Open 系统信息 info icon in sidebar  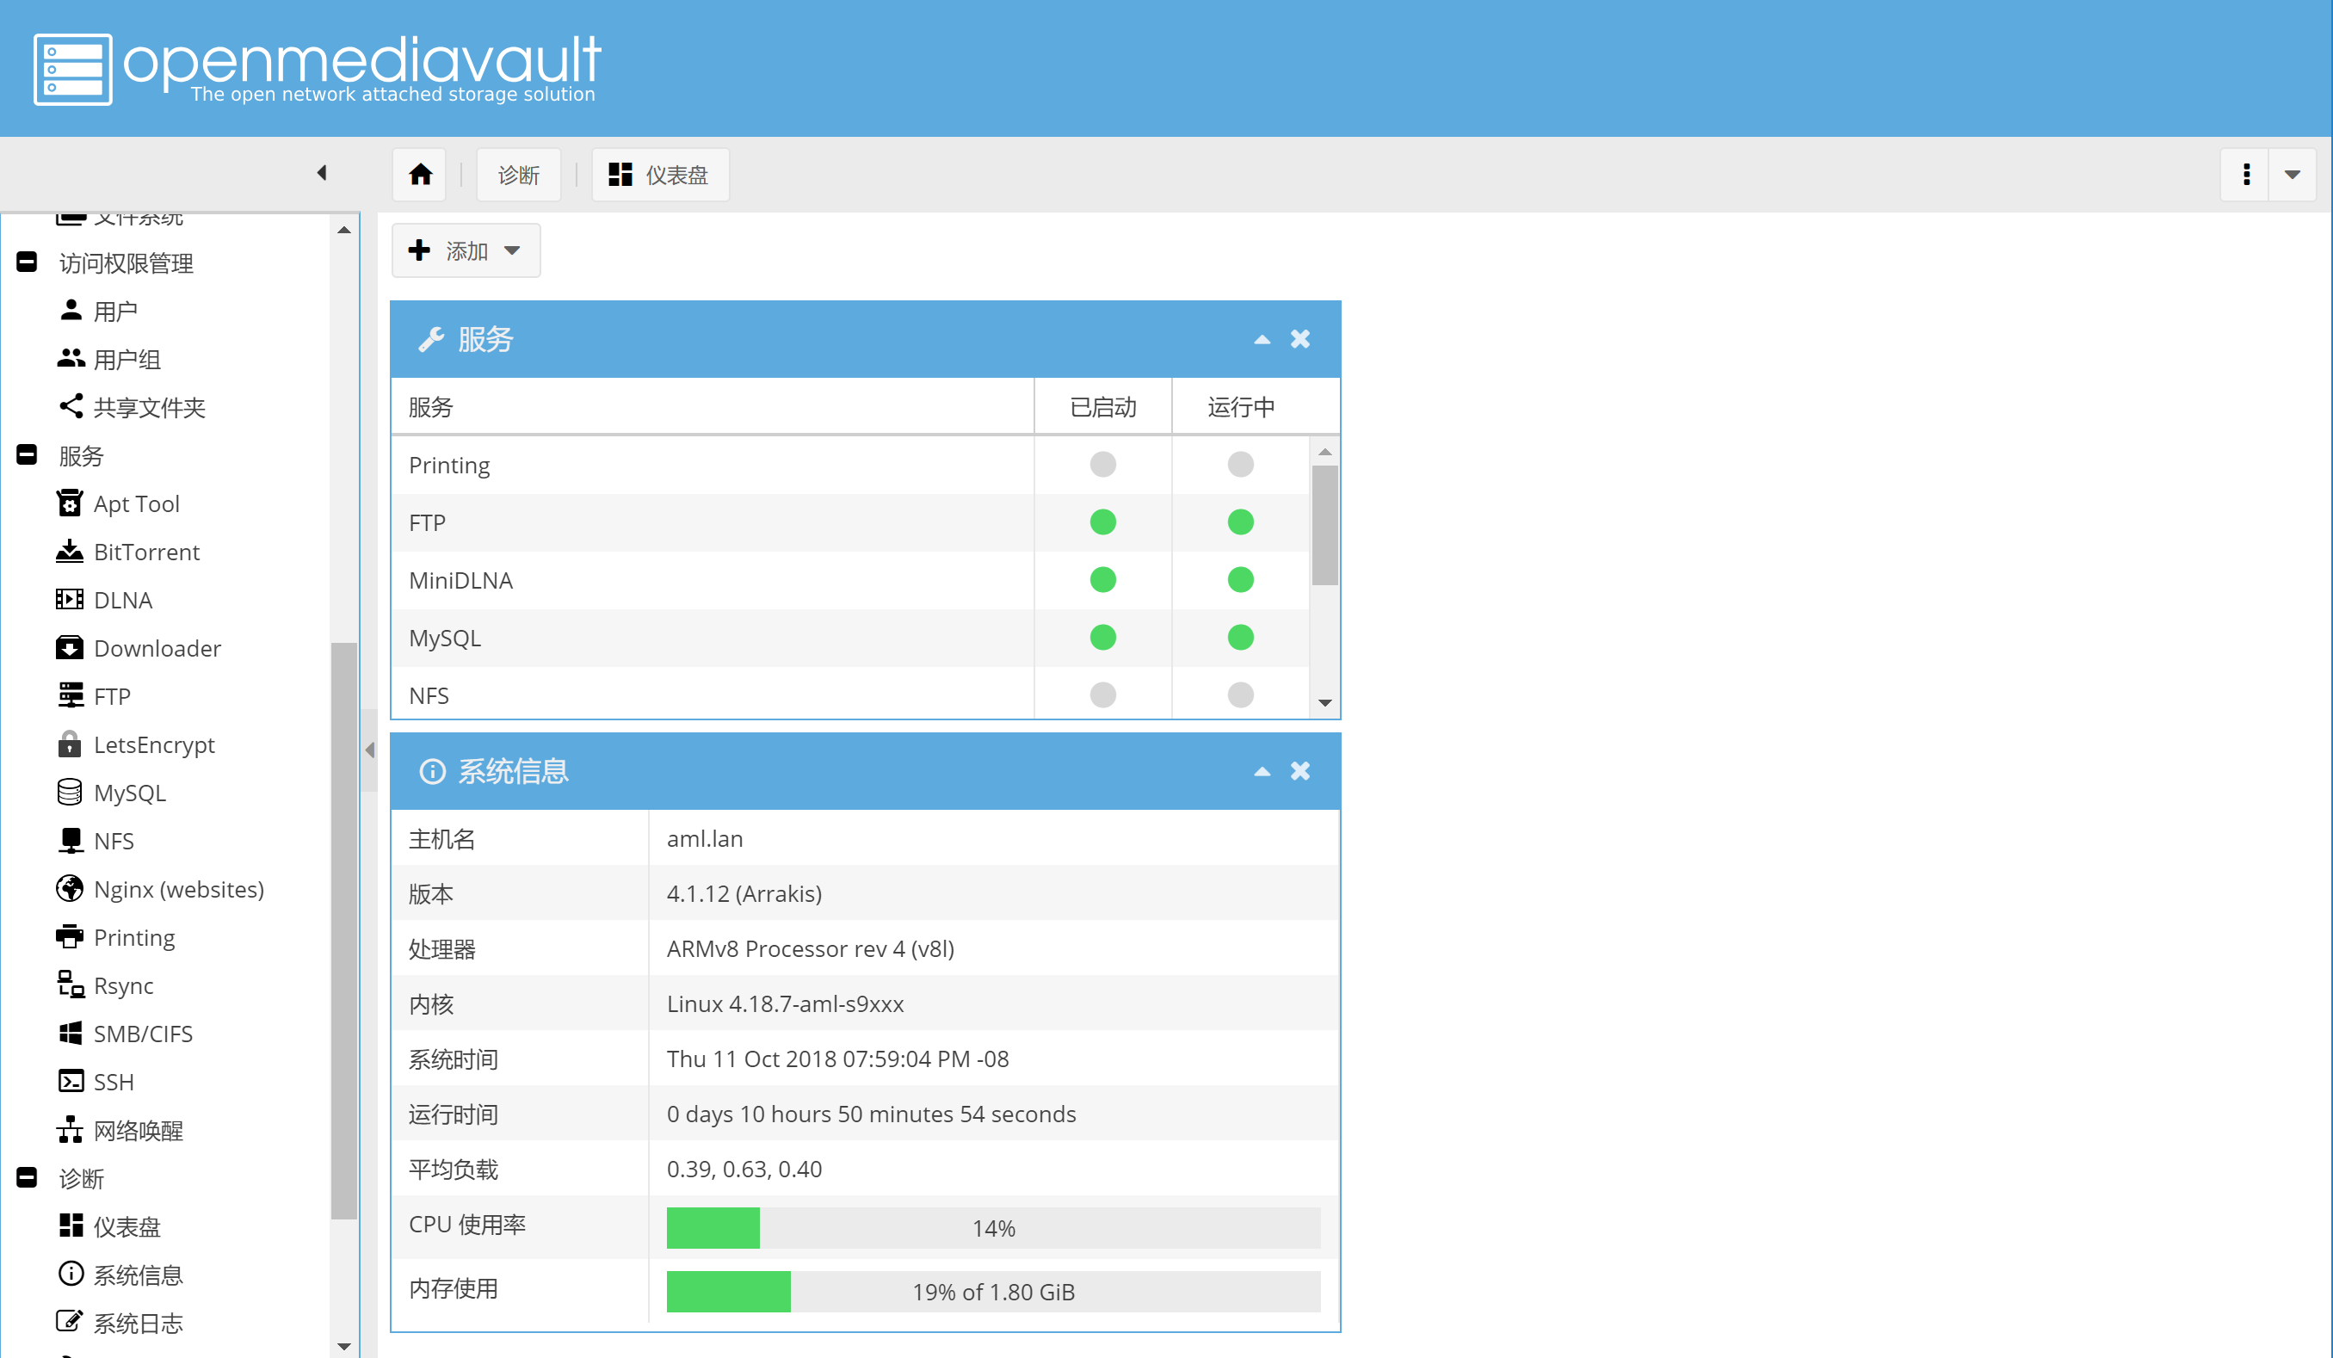click(71, 1274)
